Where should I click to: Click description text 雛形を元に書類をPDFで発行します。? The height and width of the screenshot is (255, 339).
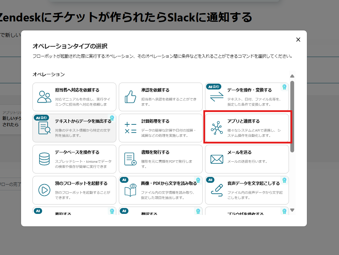[167, 164]
